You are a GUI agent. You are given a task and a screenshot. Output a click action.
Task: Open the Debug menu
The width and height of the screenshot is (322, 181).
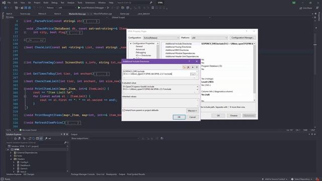(x=54, y=3)
